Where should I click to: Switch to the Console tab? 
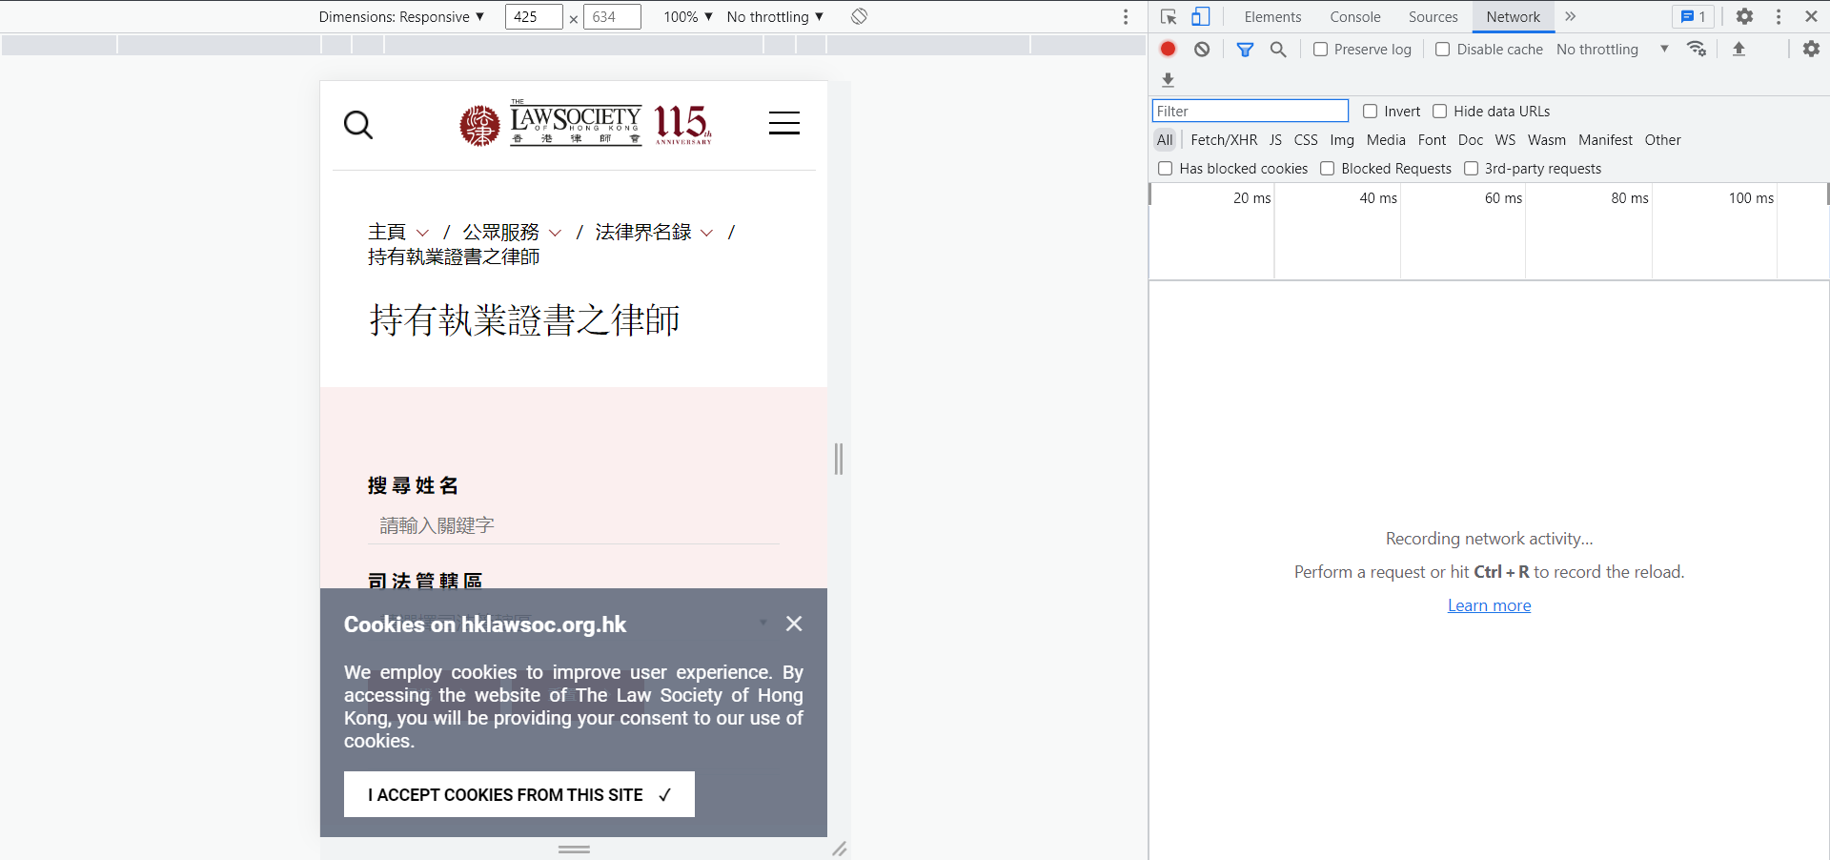click(x=1355, y=16)
